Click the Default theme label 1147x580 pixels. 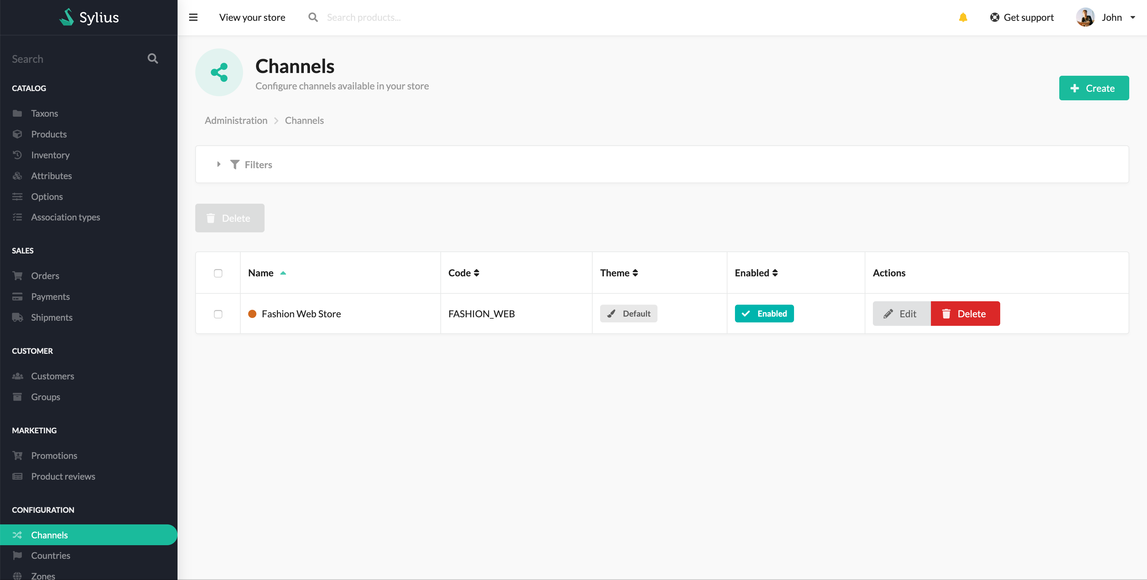[628, 313]
